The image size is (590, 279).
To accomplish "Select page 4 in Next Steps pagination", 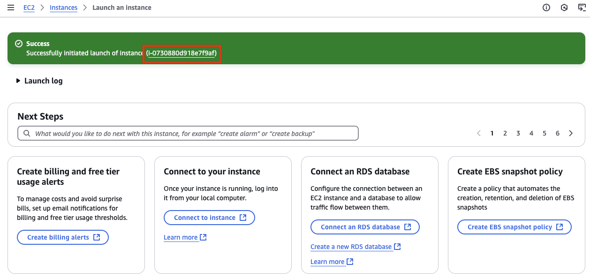I will click(x=531, y=133).
